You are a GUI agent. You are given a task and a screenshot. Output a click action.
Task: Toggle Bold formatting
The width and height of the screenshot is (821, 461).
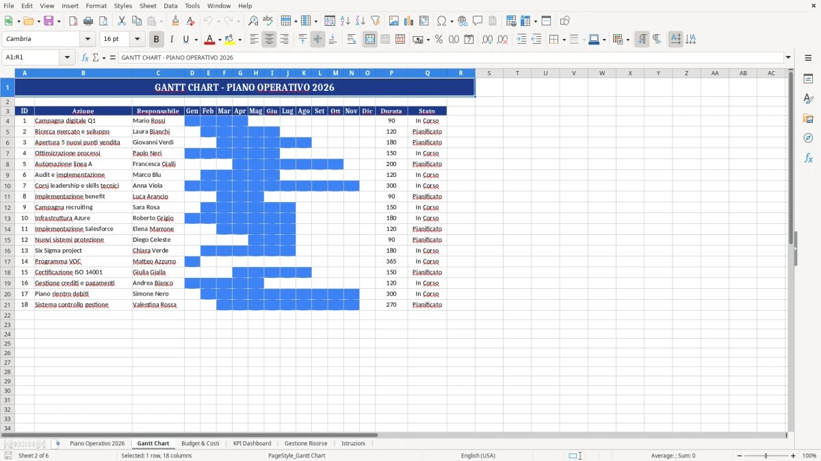click(x=156, y=40)
